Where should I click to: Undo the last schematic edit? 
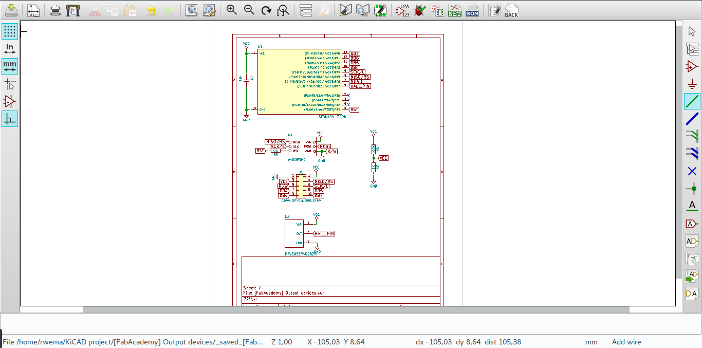[x=151, y=10]
